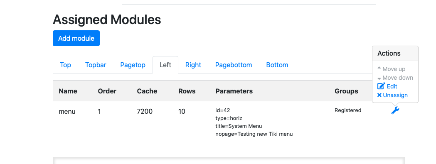This screenshot has height=164, width=436.
Task: Click the blue wrench actions icon
Action: (395, 110)
